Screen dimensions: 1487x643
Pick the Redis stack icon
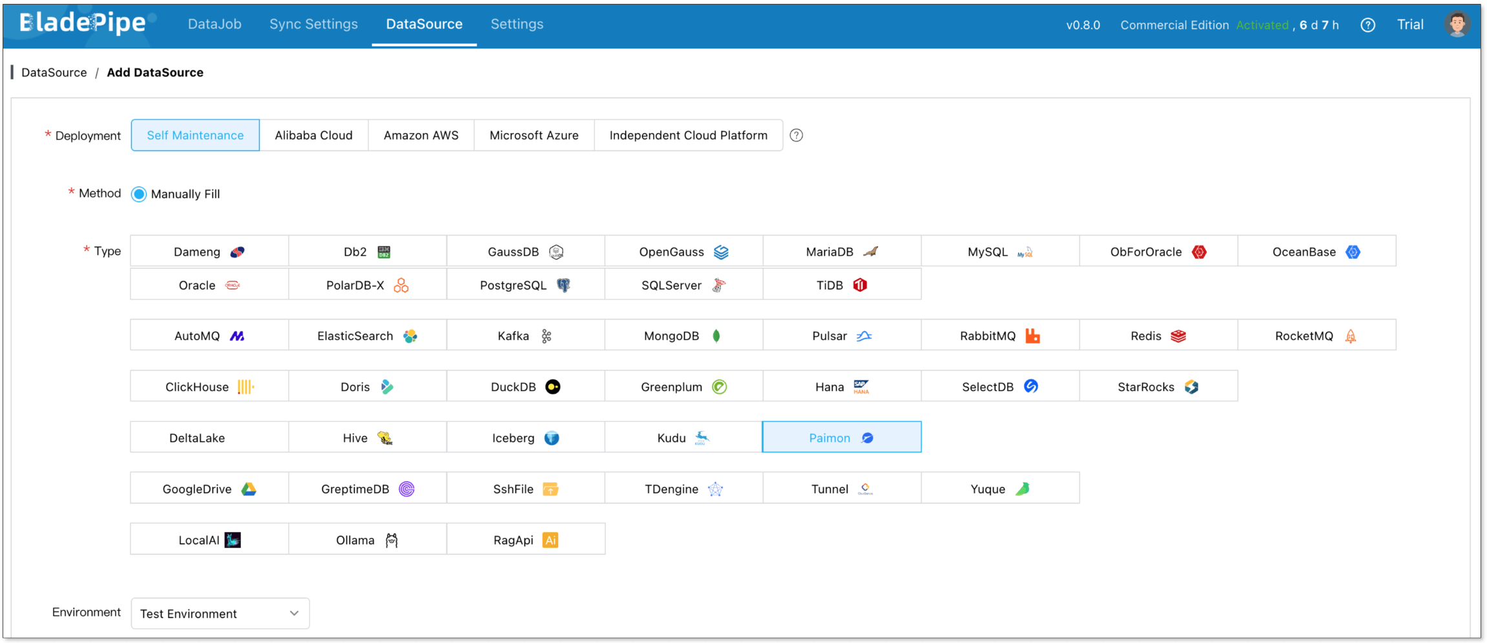click(1178, 336)
